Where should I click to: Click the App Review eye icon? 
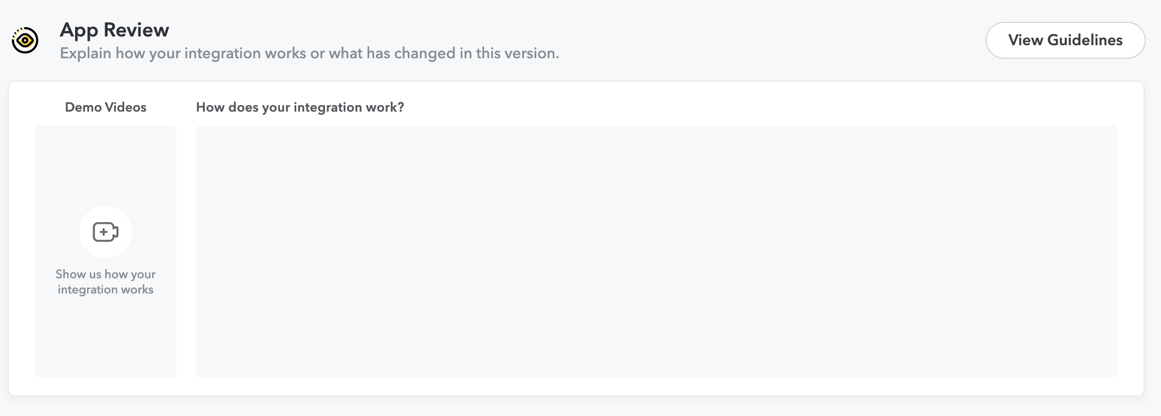coord(25,40)
